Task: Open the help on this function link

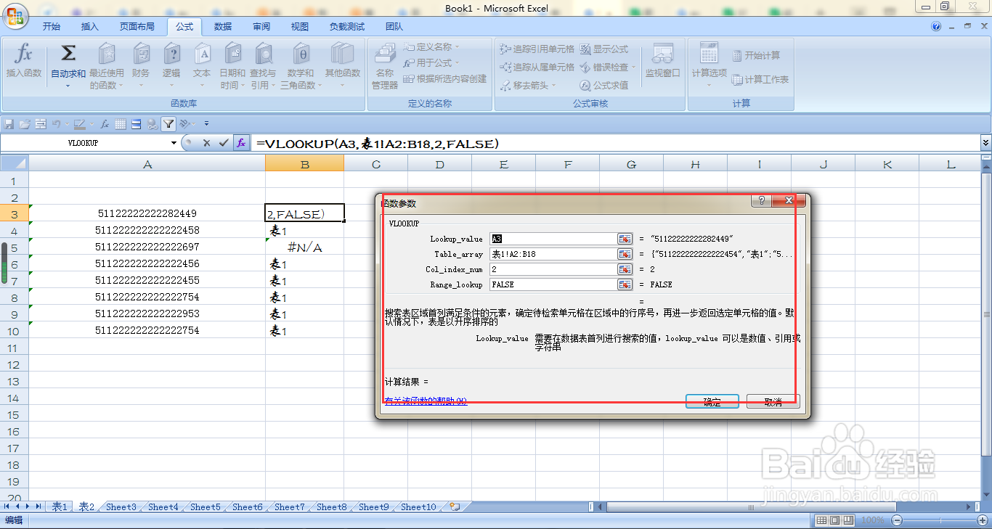Action: (426, 401)
